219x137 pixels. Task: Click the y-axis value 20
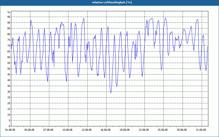pos(9,103)
